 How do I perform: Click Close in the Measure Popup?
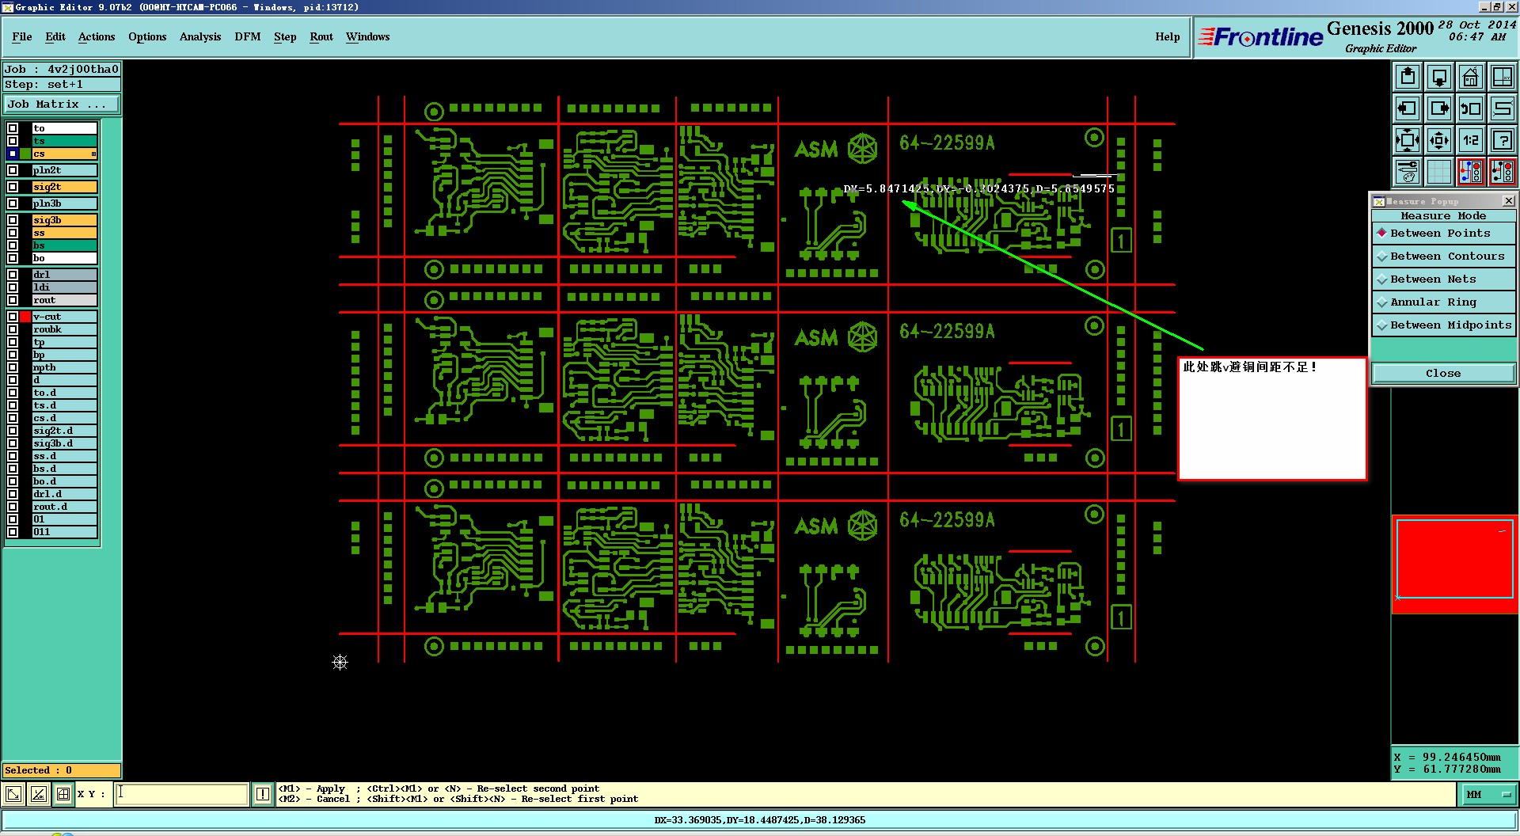click(1443, 374)
